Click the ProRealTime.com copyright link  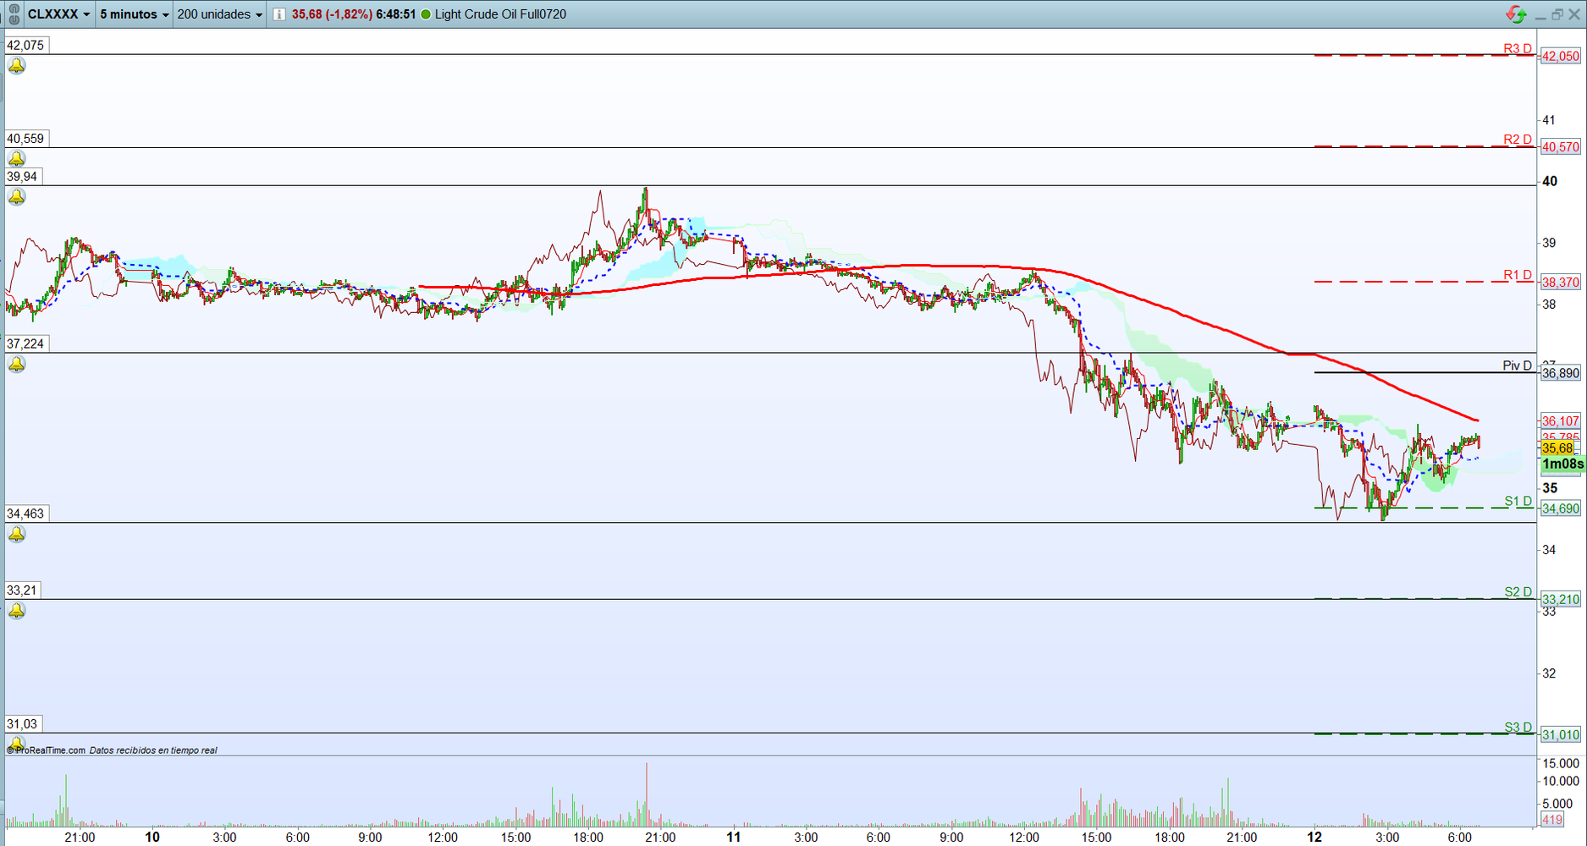coord(46,750)
